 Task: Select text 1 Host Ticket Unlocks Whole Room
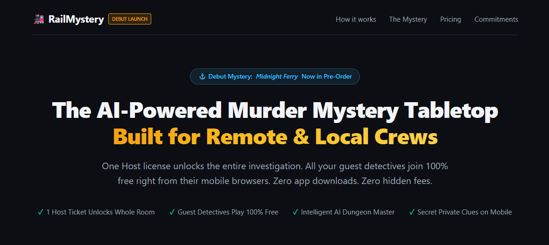(x=100, y=212)
